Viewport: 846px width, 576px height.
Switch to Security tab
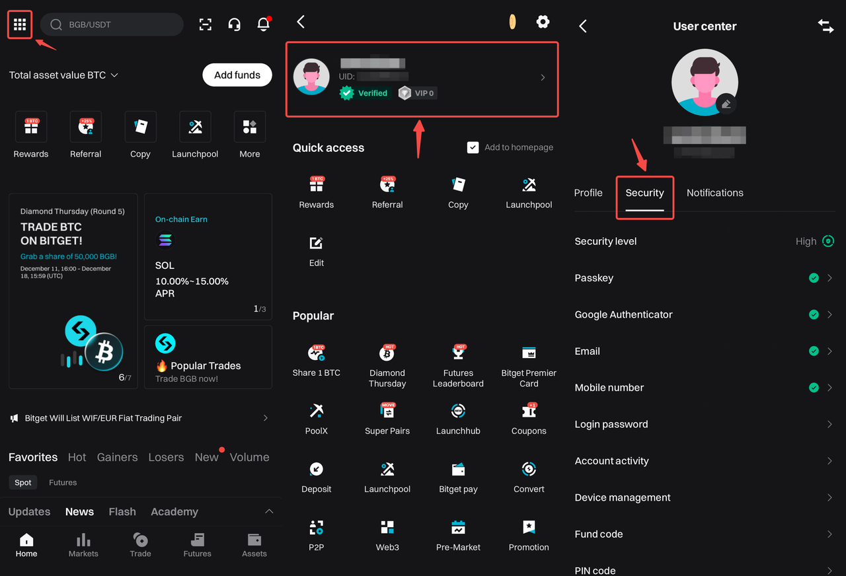click(x=644, y=193)
